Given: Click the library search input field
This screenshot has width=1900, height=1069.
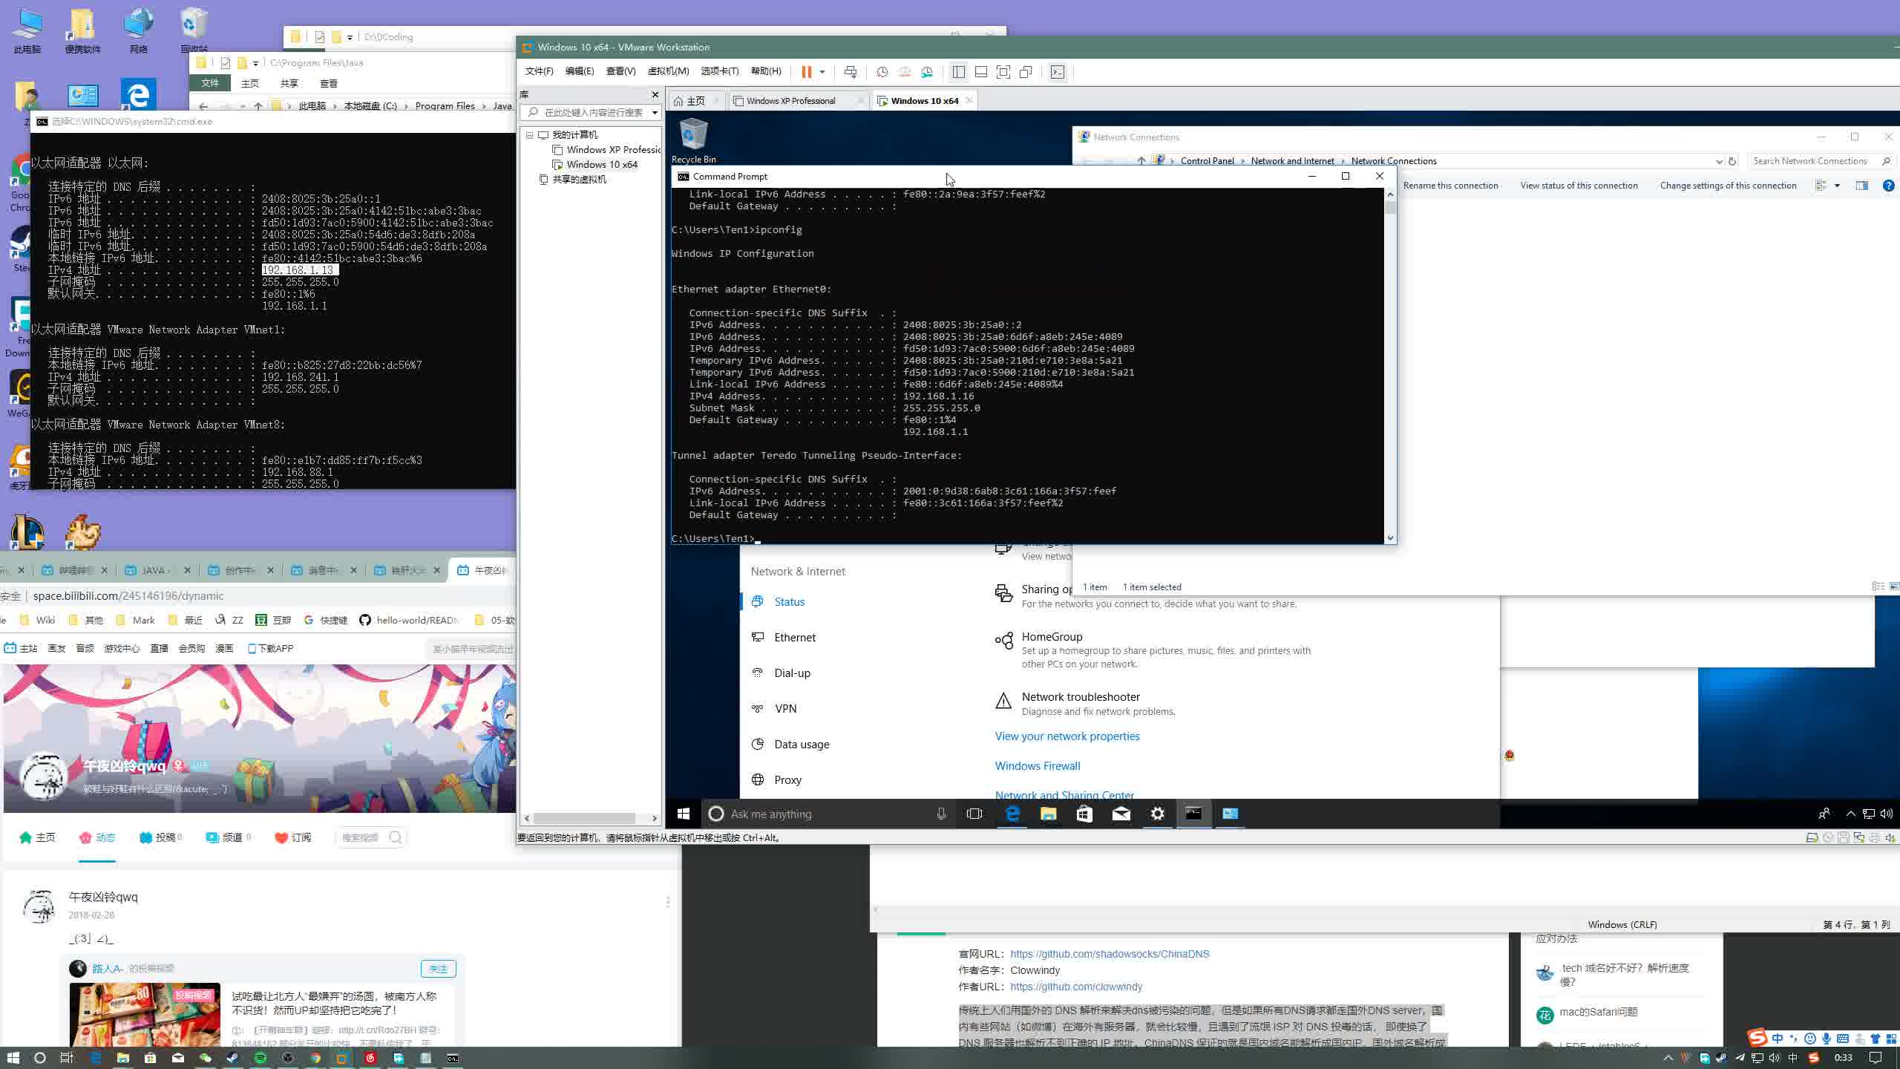Looking at the screenshot, I should (590, 113).
